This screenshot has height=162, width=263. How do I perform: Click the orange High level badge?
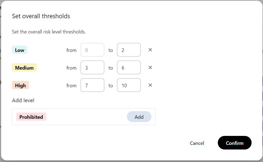(x=20, y=85)
